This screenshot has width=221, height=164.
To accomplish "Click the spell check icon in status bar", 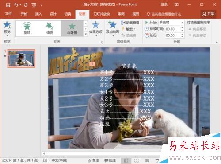I will (x=45, y=160).
